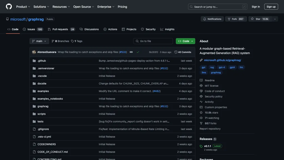Star the graphrag repository
The height and width of the screenshot is (160, 284).
coord(259,19)
